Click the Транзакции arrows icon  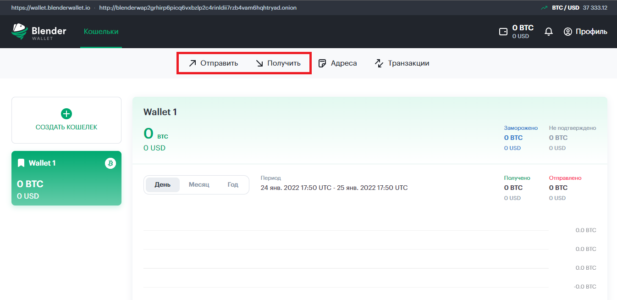[379, 63]
